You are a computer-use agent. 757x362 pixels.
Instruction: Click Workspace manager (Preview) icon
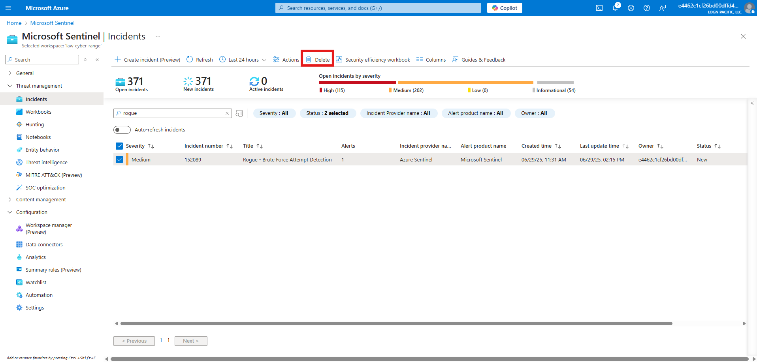[19, 229]
